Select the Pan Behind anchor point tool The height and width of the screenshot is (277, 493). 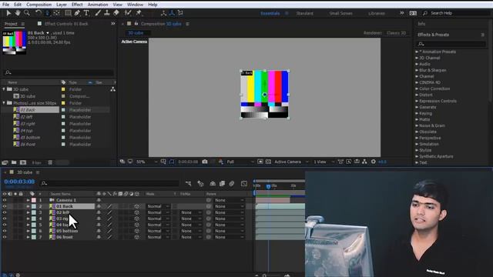(56, 13)
